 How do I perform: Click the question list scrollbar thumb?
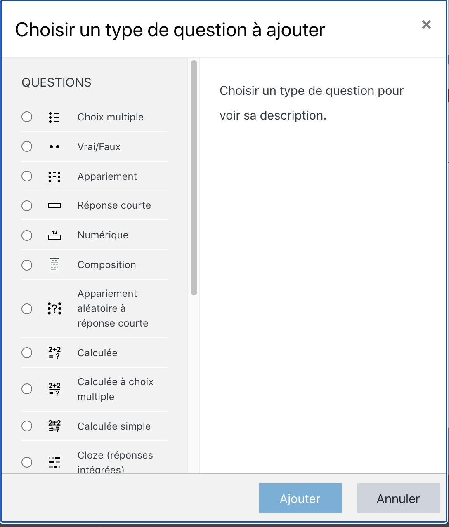(194, 177)
